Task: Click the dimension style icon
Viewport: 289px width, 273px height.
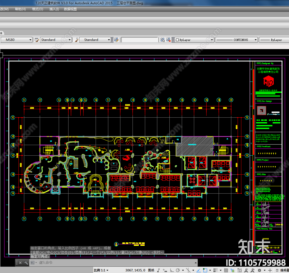Action: click(x=37, y=40)
